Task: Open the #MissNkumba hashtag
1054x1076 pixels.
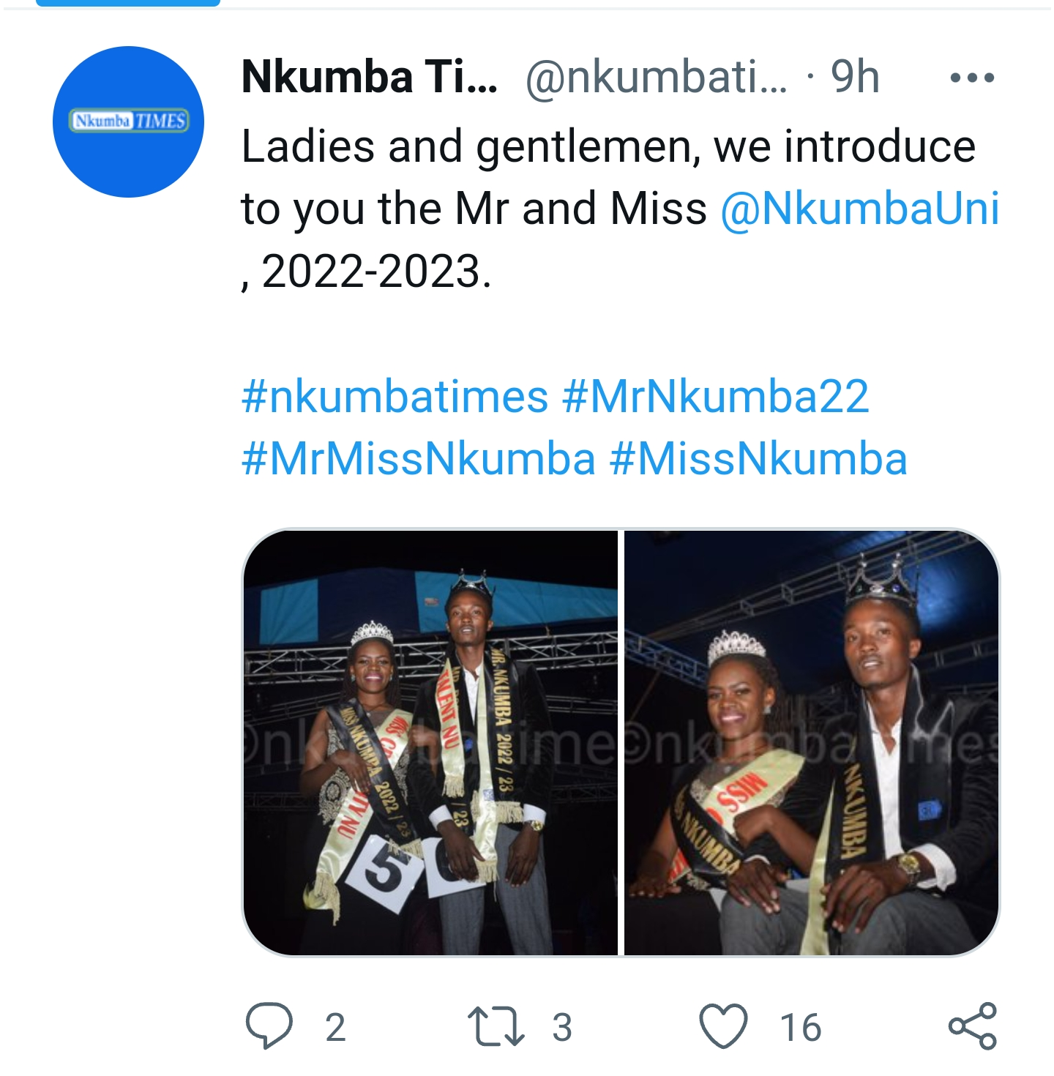Action: pos(758,460)
